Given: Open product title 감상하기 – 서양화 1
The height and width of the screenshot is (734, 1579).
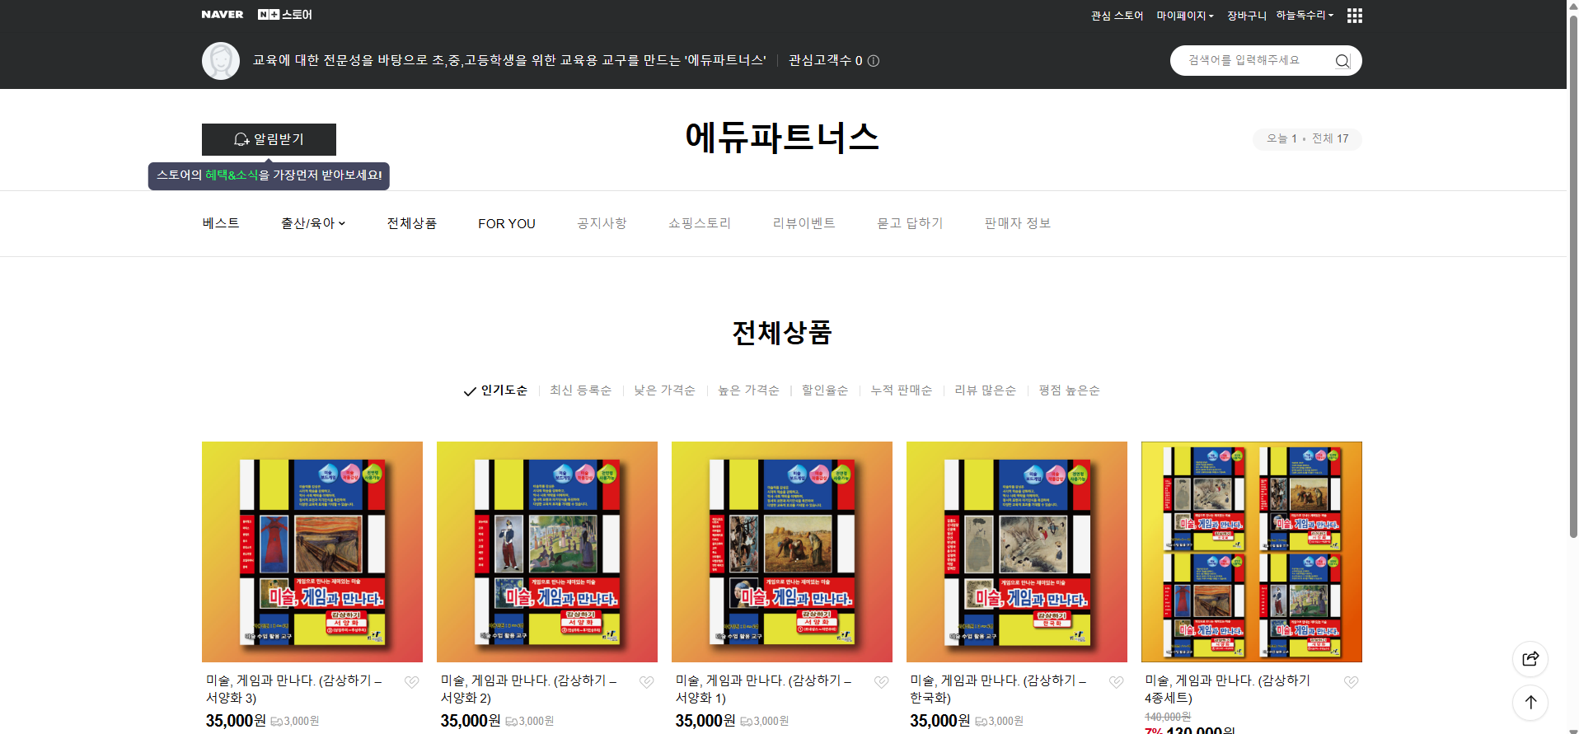Looking at the screenshot, I should [x=764, y=689].
